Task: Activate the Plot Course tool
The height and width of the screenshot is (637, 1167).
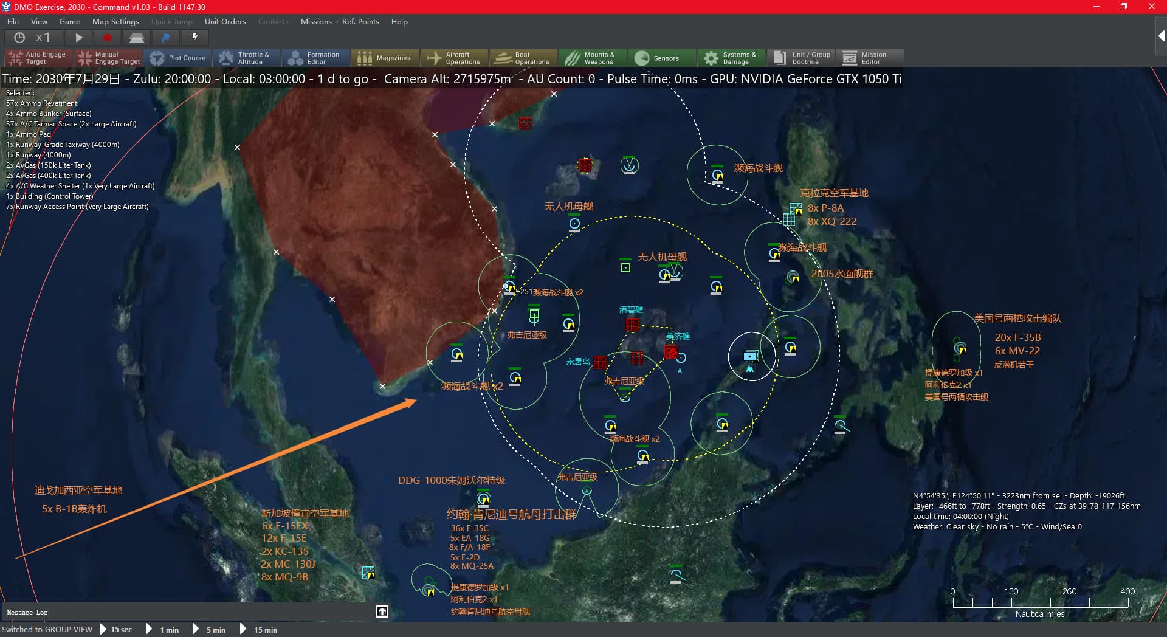Action: pyautogui.click(x=178, y=58)
